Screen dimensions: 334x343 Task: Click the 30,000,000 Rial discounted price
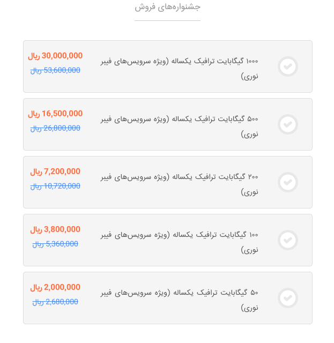pyautogui.click(x=55, y=56)
